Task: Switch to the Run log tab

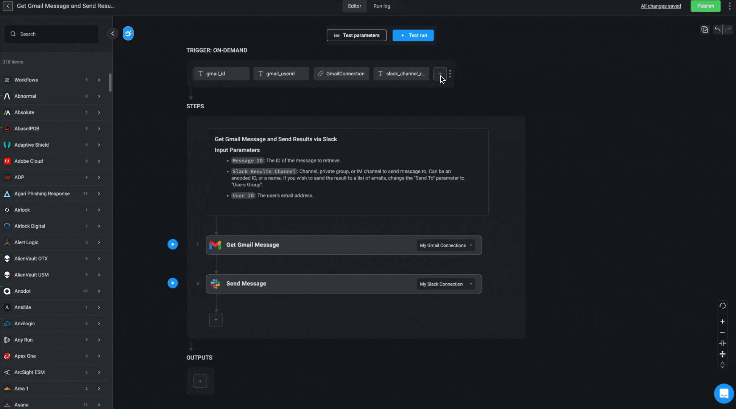Action: coord(382,6)
